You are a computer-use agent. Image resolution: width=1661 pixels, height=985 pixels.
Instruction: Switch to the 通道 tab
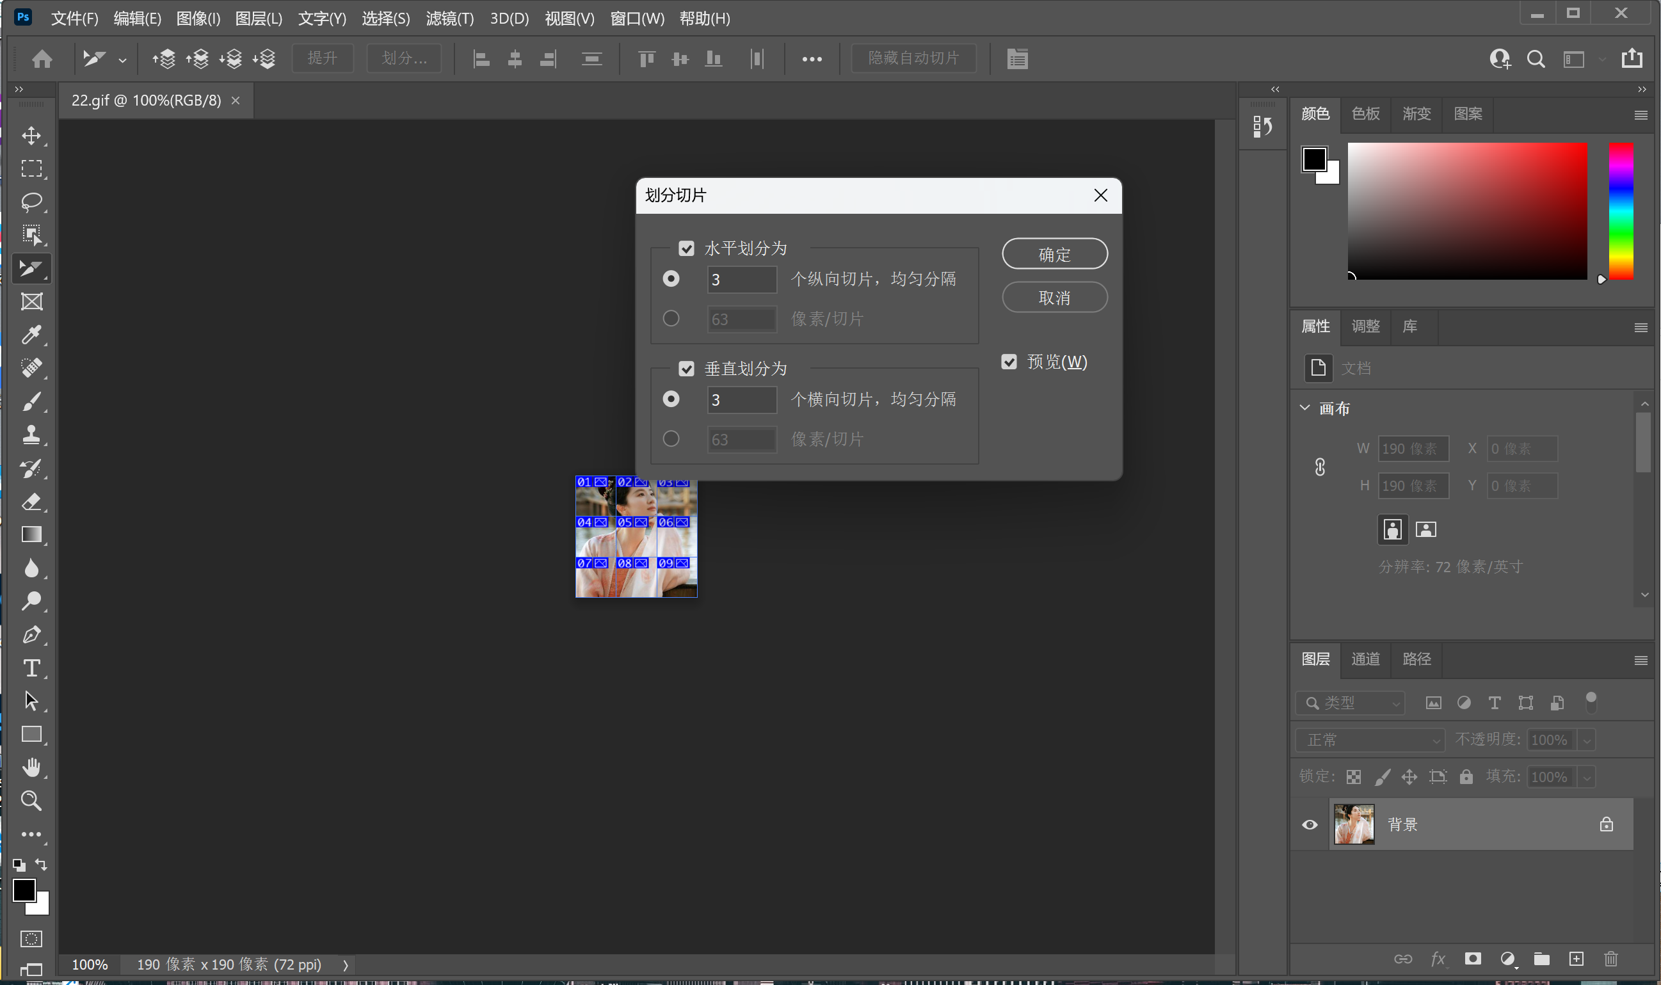point(1365,659)
